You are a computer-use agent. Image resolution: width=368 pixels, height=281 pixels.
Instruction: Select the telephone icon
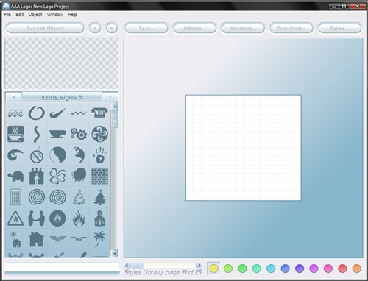tap(99, 113)
